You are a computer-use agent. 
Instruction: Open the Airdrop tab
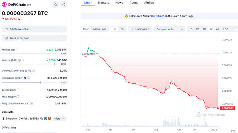[149, 3]
